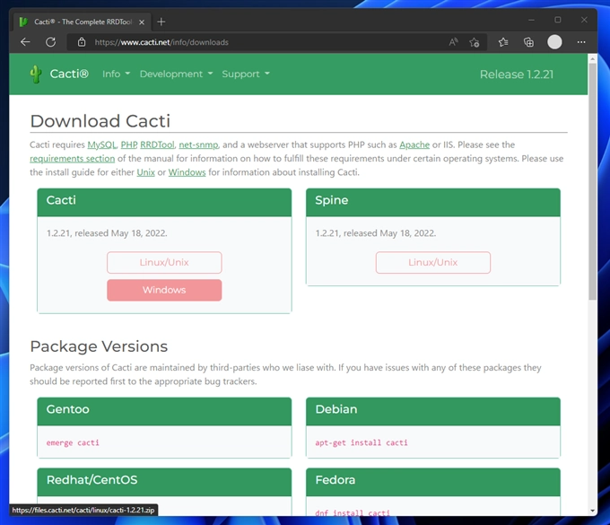Select the Cacti RRDTool browser tab
This screenshot has height=525, width=610.
click(83, 22)
